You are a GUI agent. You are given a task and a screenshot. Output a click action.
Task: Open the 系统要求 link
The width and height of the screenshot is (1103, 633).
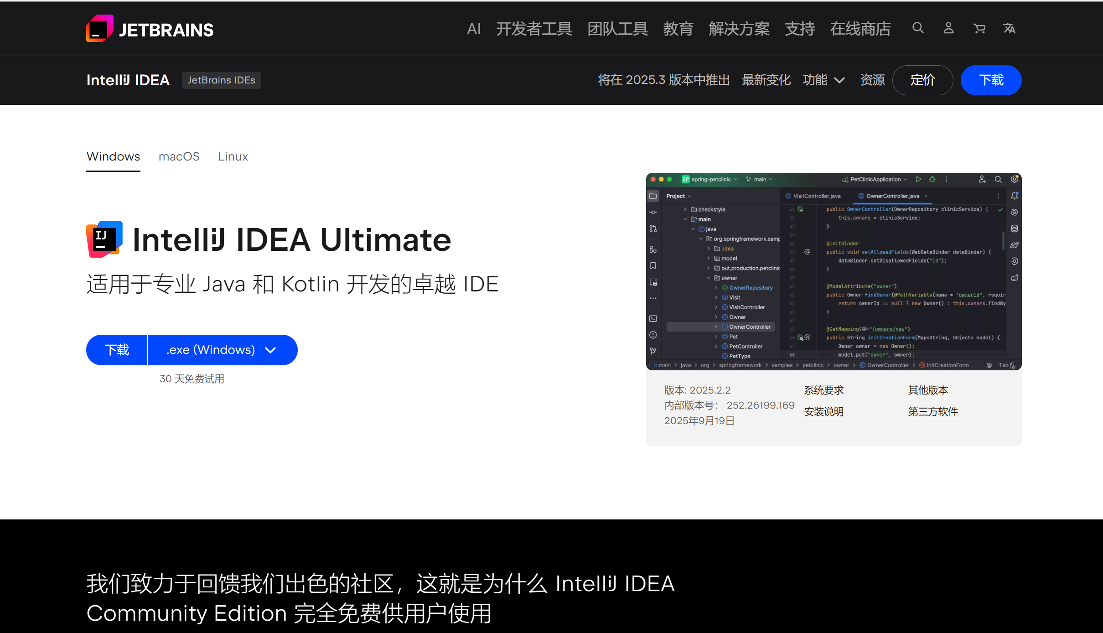[x=823, y=390]
